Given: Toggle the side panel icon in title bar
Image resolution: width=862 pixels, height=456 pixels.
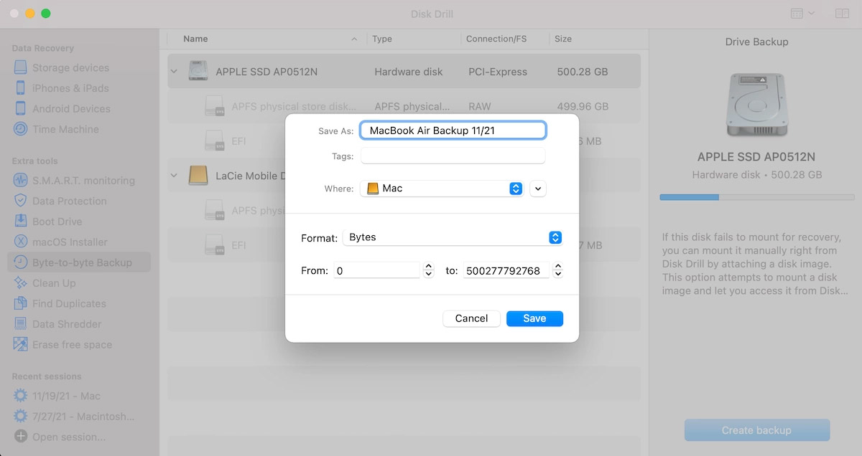Looking at the screenshot, I should tap(842, 14).
